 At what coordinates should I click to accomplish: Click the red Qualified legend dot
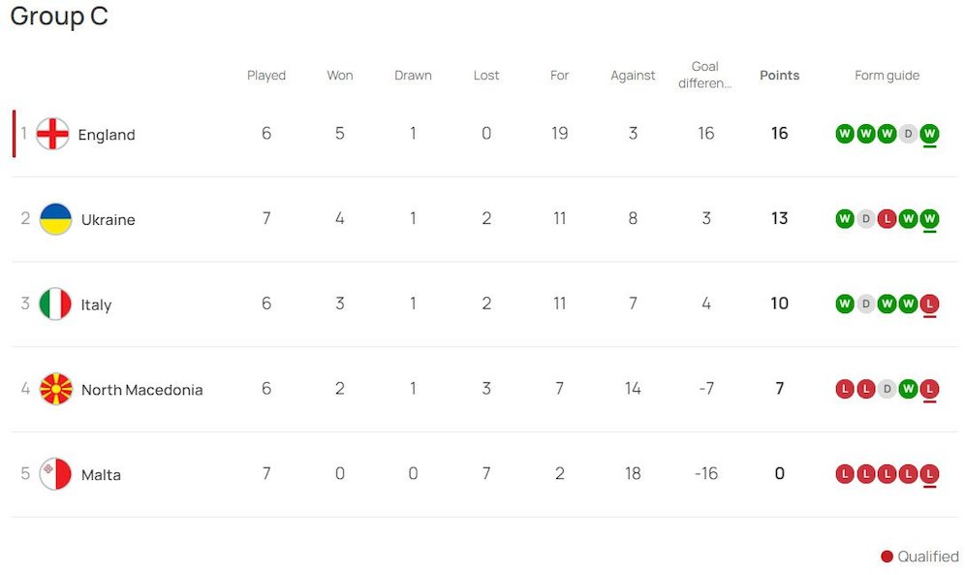(887, 557)
